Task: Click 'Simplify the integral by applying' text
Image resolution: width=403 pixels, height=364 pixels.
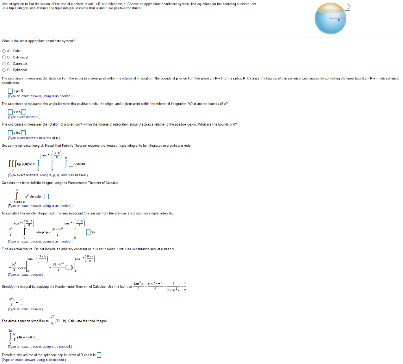Action: point(67,286)
